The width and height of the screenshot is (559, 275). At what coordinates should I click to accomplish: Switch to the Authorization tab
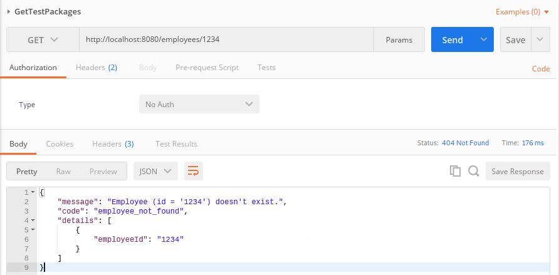33,68
